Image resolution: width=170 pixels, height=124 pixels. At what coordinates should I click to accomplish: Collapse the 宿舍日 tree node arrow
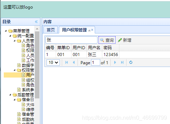(x=15, y=100)
